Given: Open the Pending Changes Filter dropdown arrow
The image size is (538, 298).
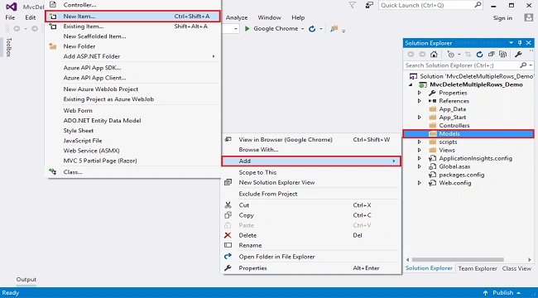Looking at the screenshot, I should pyautogui.click(x=459, y=55).
